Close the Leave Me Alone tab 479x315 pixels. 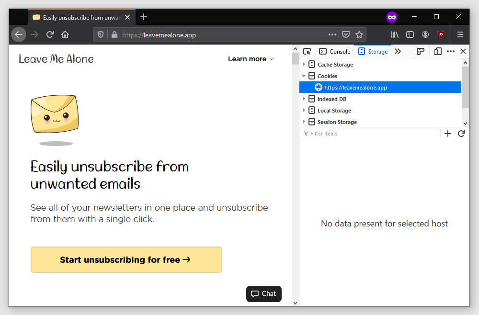[128, 17]
